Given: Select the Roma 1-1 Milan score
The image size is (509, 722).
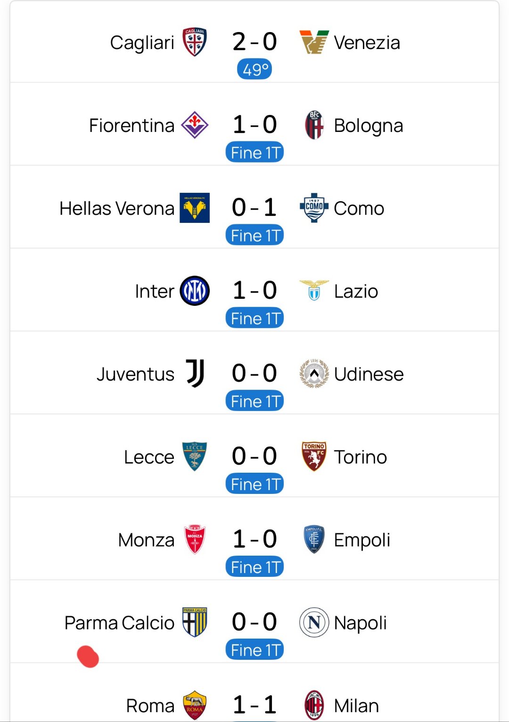Looking at the screenshot, I should click(x=254, y=705).
